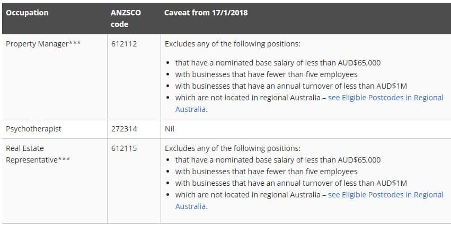Click ANZSCO code 272314
The image size is (451, 228).
click(124, 129)
